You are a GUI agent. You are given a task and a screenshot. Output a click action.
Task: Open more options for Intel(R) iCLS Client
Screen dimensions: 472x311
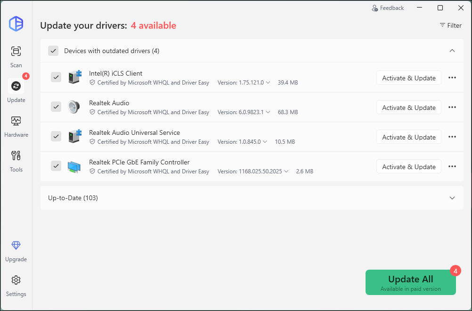452,78
